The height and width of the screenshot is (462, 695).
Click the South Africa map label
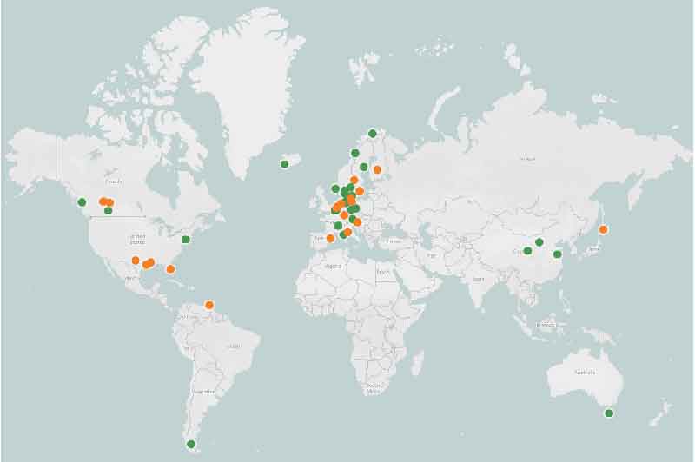coord(374,388)
